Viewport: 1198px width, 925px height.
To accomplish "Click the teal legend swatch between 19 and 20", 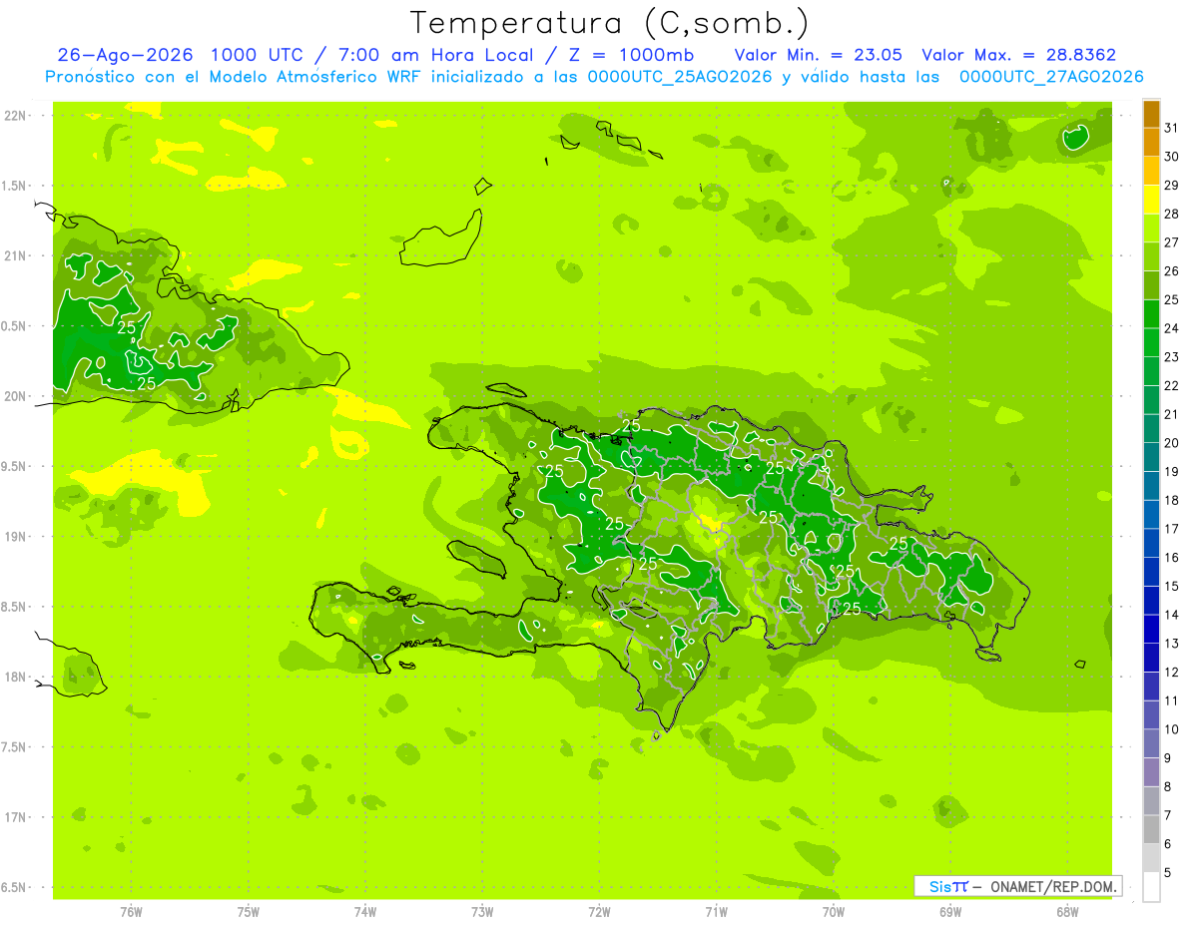I will [1151, 457].
